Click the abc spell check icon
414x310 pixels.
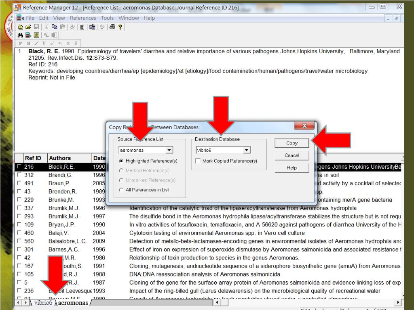coord(102,27)
